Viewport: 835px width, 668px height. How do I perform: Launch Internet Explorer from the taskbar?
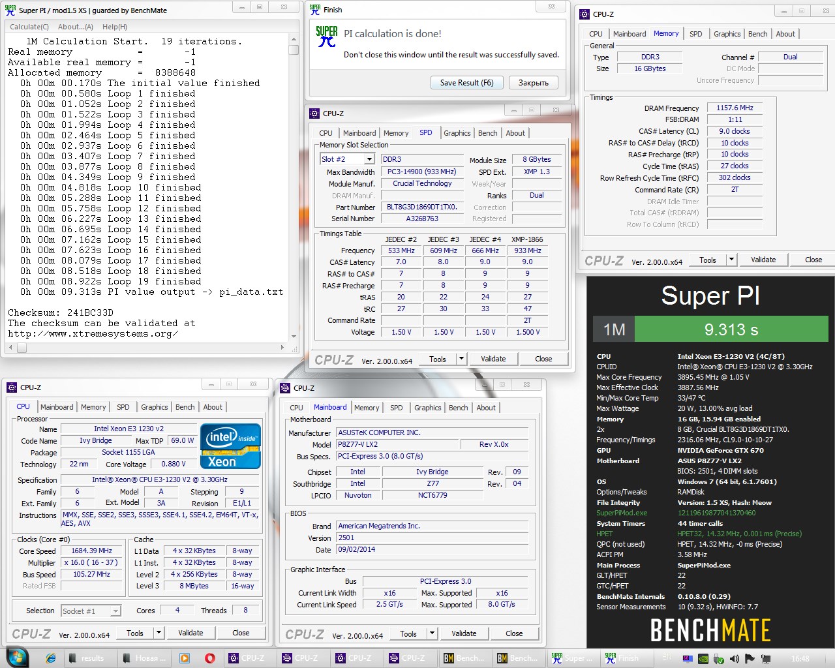[x=51, y=658]
